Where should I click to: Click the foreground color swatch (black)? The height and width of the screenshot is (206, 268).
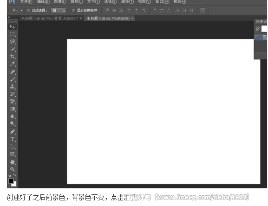point(11,181)
